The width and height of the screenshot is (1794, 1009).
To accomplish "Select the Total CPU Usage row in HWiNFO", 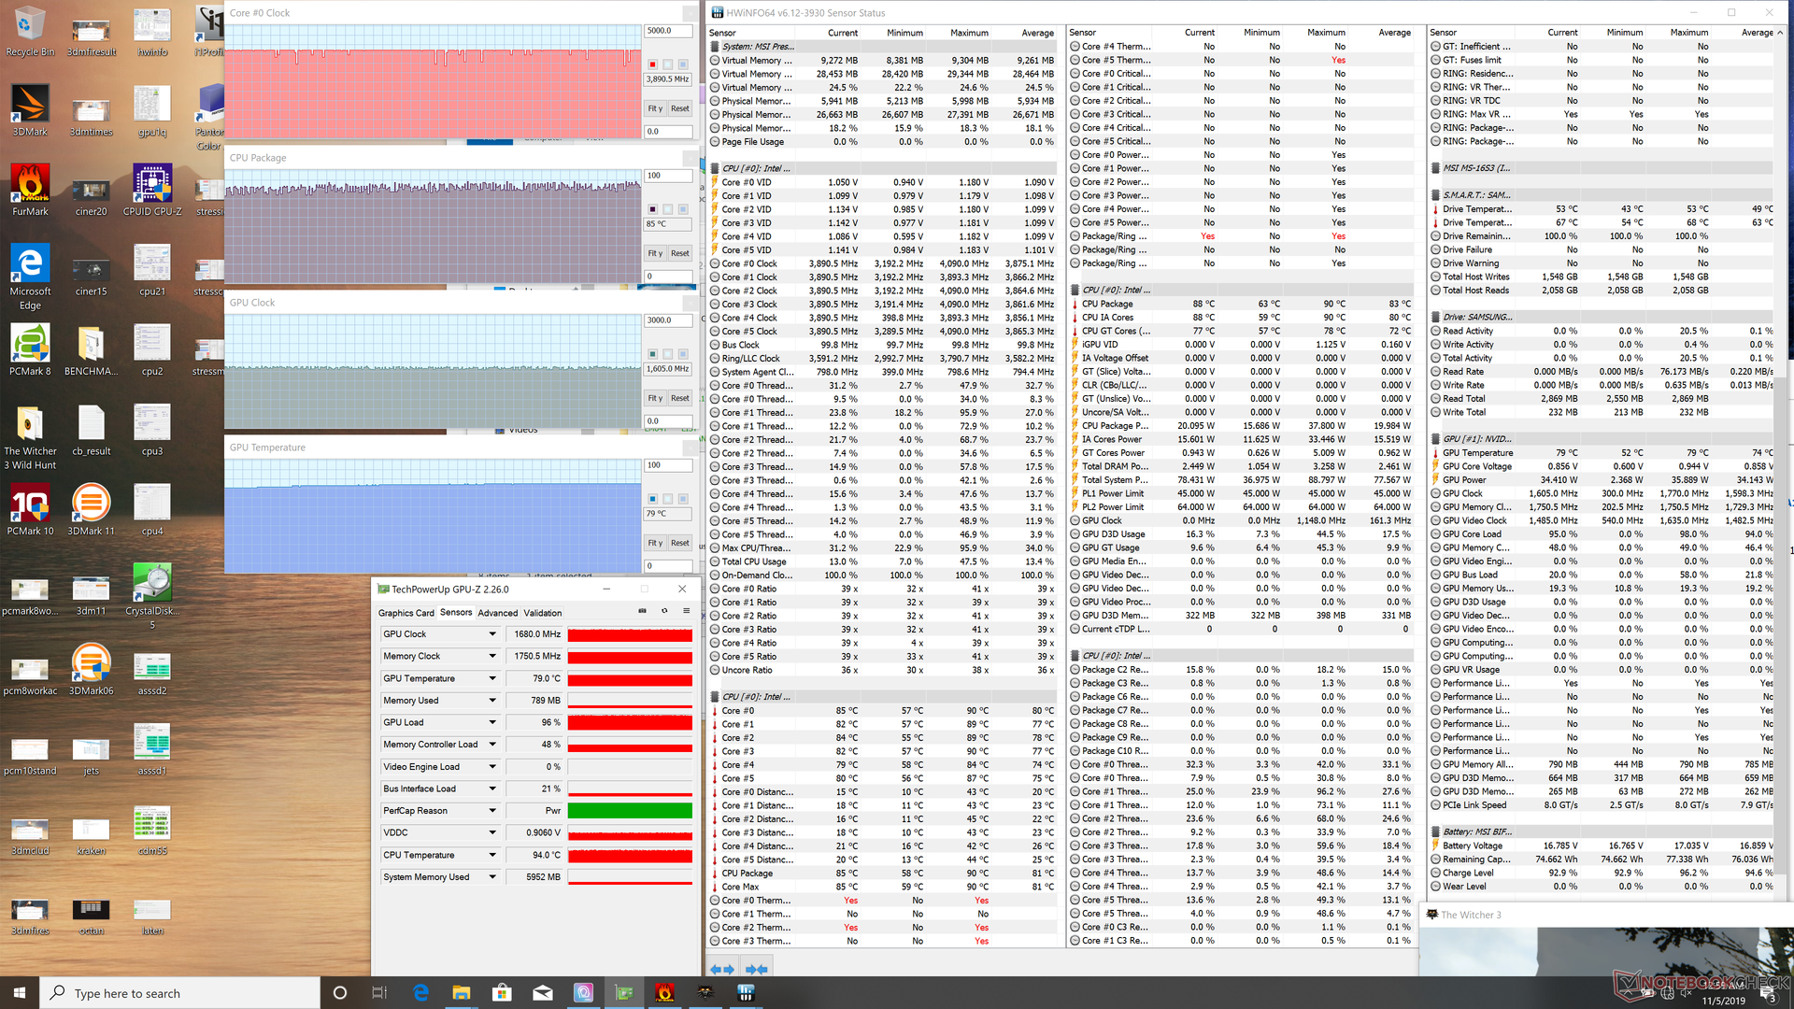I will (x=884, y=561).
